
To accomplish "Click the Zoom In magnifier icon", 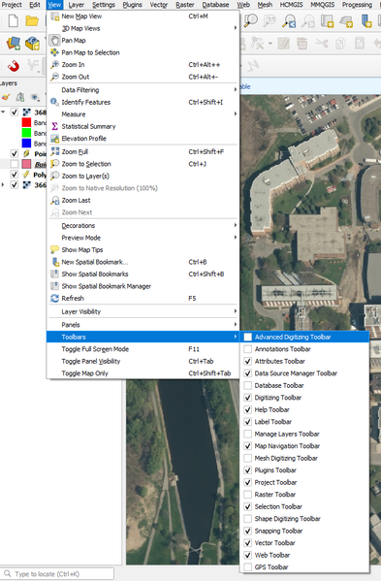I will tap(54, 64).
